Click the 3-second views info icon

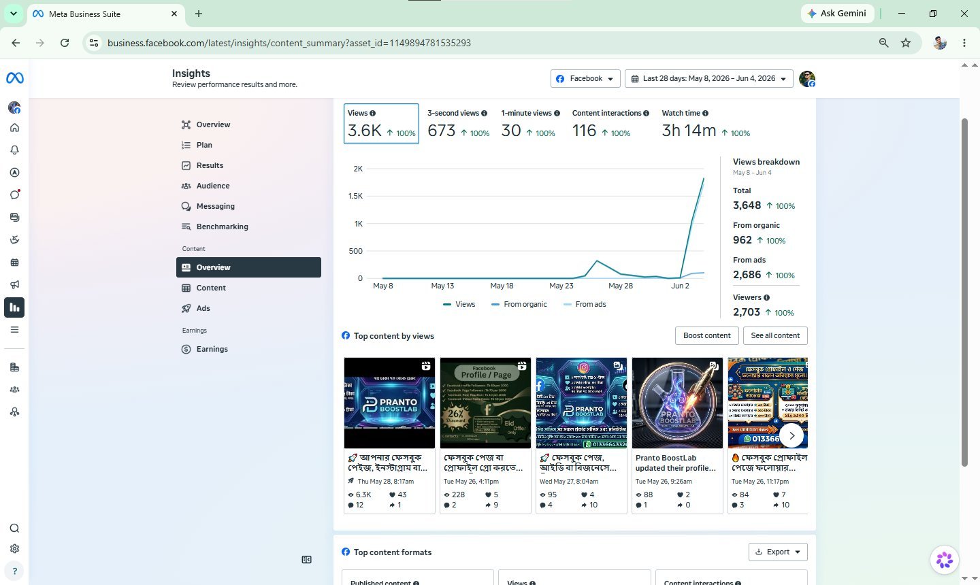pos(484,114)
